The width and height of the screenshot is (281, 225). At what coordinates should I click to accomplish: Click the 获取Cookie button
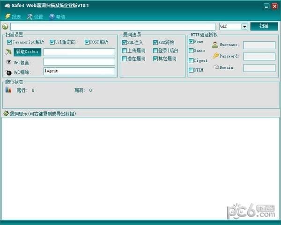pyautogui.click(x=27, y=52)
